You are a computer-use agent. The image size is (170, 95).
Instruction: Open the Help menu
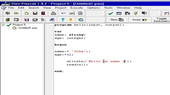coord(138,8)
